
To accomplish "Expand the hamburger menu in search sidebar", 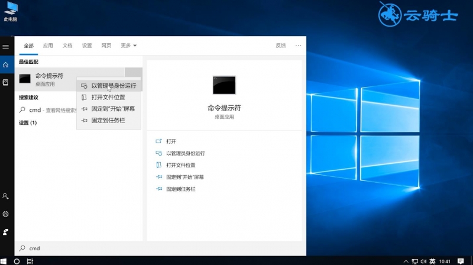I will (x=5, y=47).
